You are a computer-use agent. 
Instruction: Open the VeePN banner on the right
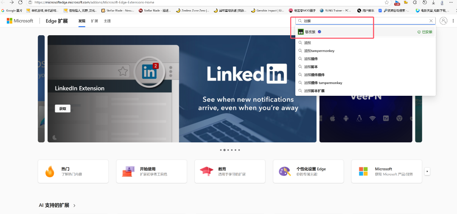coord(366,119)
